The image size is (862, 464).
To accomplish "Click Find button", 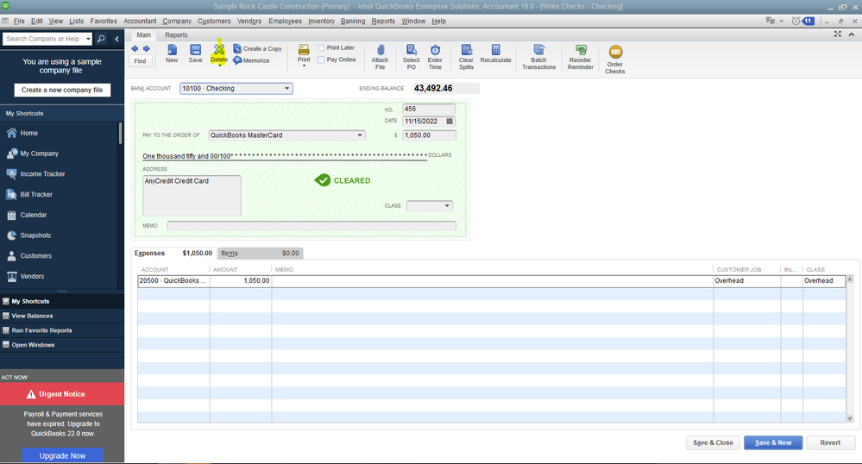I will 140,61.
